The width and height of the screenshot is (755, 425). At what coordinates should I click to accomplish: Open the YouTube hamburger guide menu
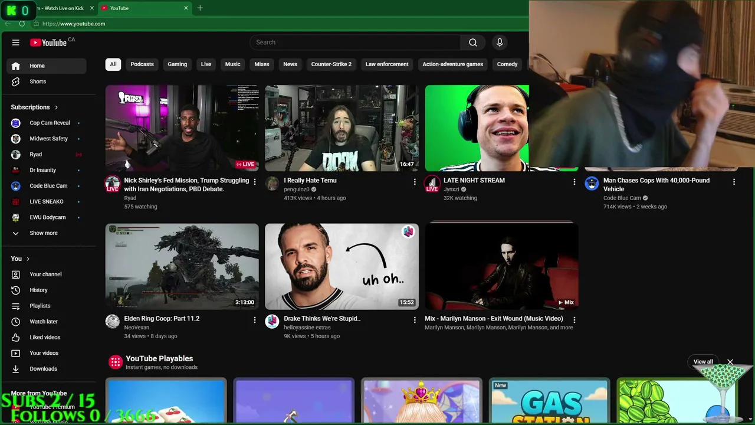click(16, 42)
